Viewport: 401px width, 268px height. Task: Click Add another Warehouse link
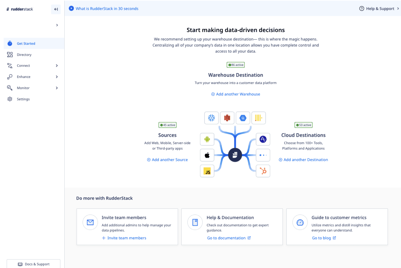tap(236, 94)
